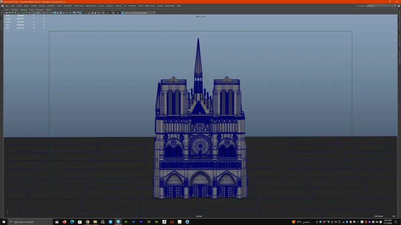Viewport: 401px width, 225px height.
Task: Switch to Wireframe display icon
Action: (x=52, y=13)
